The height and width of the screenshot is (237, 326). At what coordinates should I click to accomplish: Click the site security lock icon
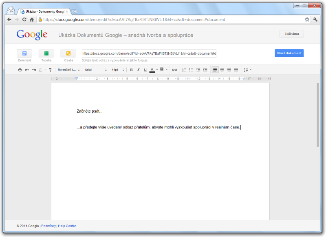[x=40, y=20]
